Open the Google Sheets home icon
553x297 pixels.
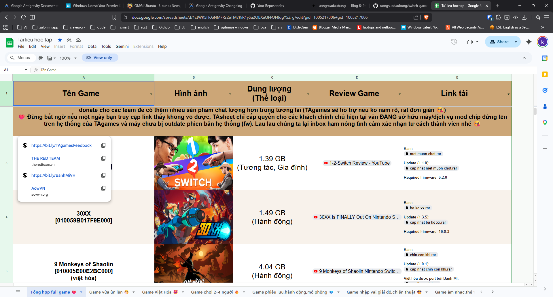click(x=10, y=43)
